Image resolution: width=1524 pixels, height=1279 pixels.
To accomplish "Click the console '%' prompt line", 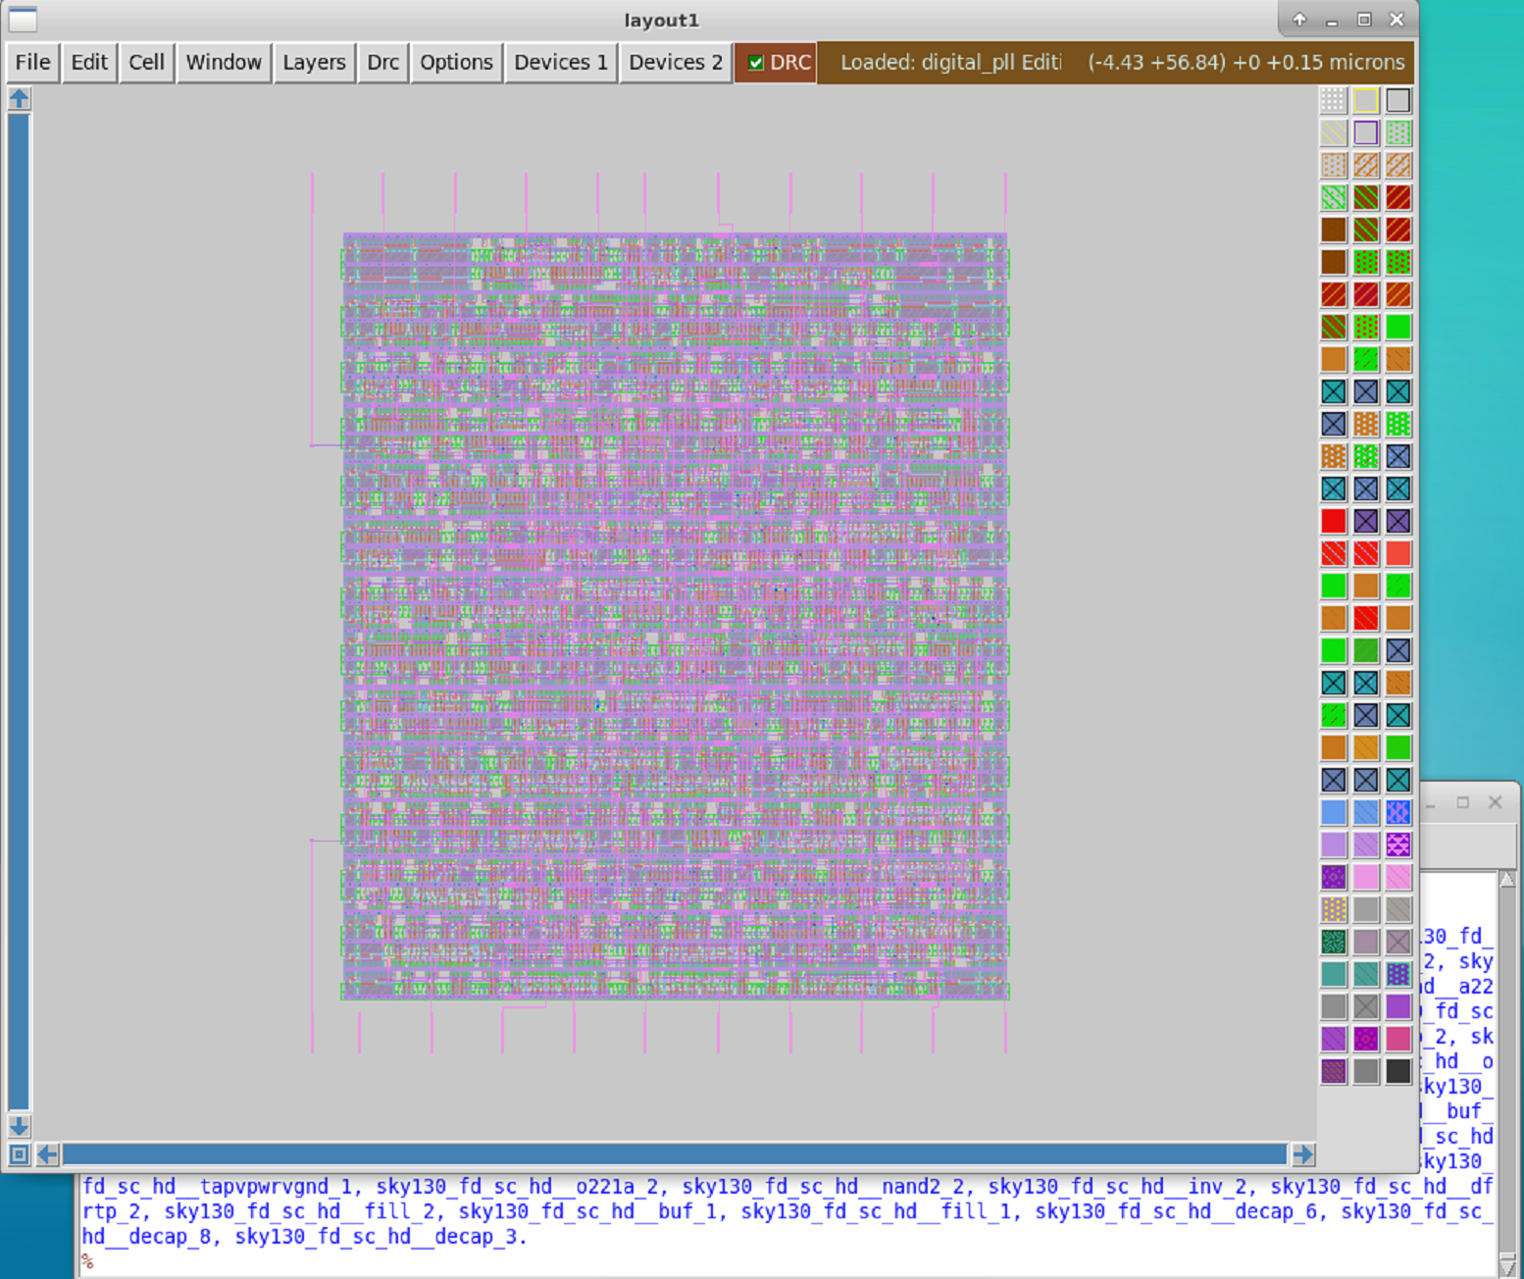I will point(87,1262).
